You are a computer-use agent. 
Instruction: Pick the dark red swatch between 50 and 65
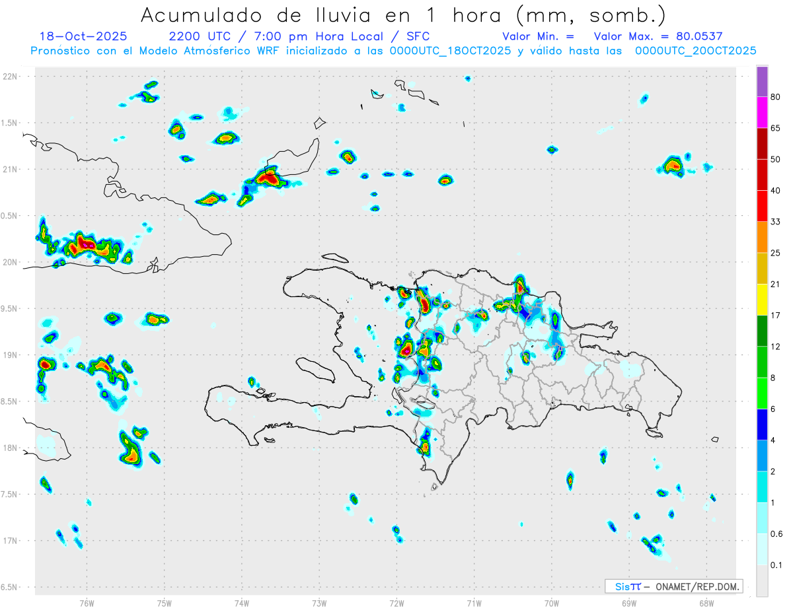click(x=762, y=144)
